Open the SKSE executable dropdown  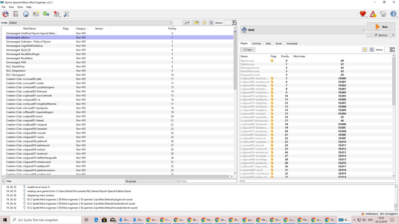click(302, 30)
